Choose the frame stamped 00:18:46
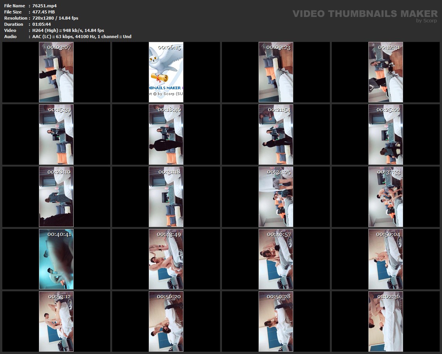The image size is (442, 354). click(x=166, y=134)
